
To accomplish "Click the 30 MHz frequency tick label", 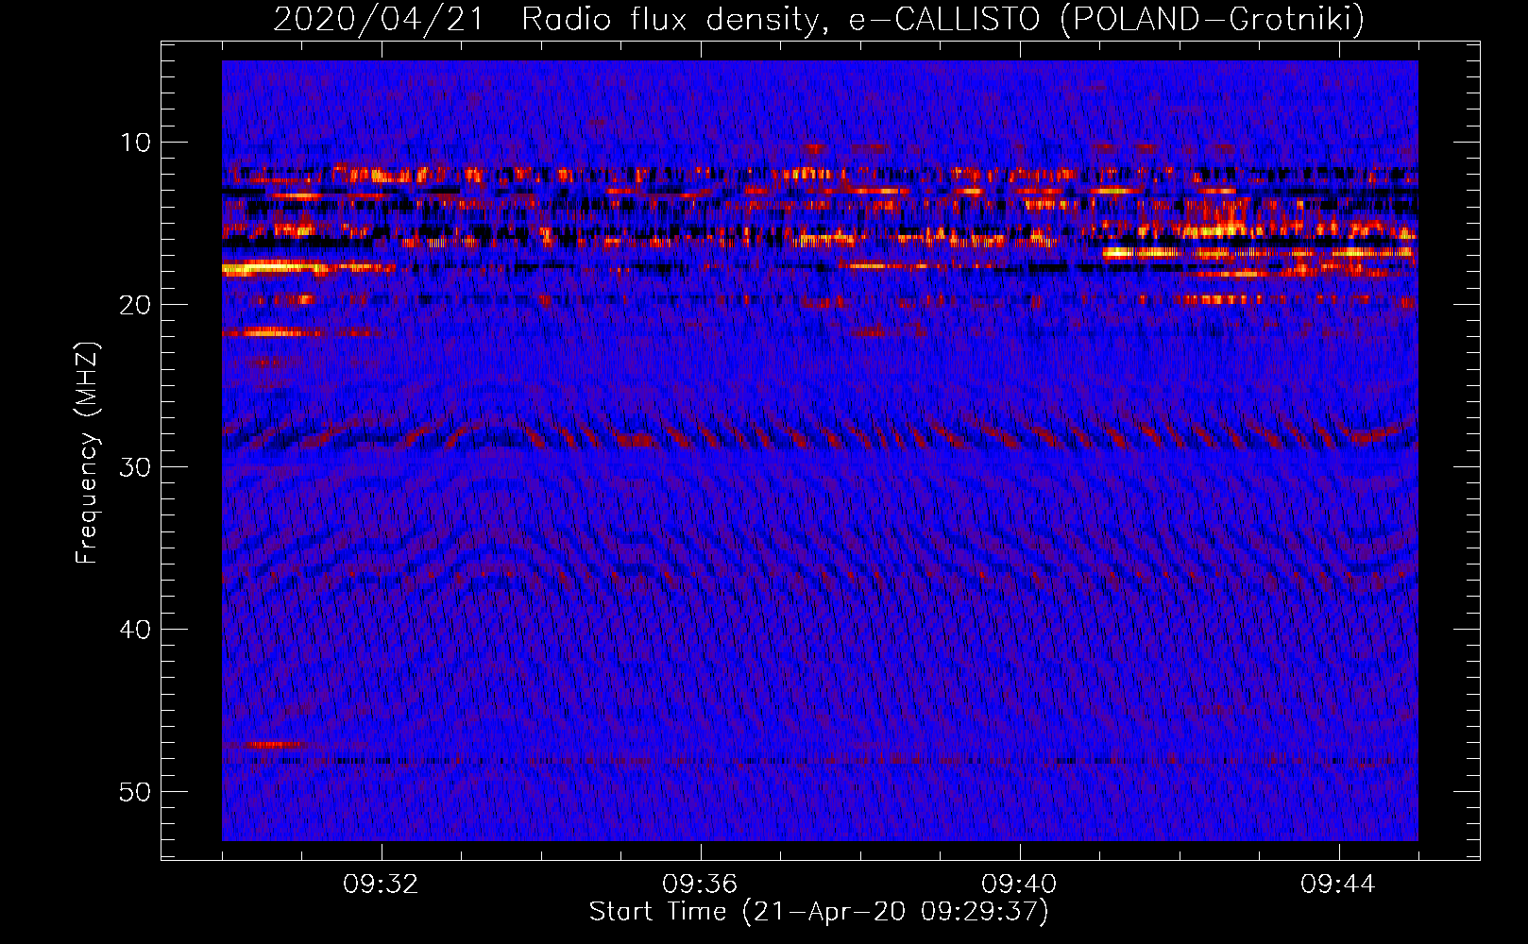I will coord(135,467).
